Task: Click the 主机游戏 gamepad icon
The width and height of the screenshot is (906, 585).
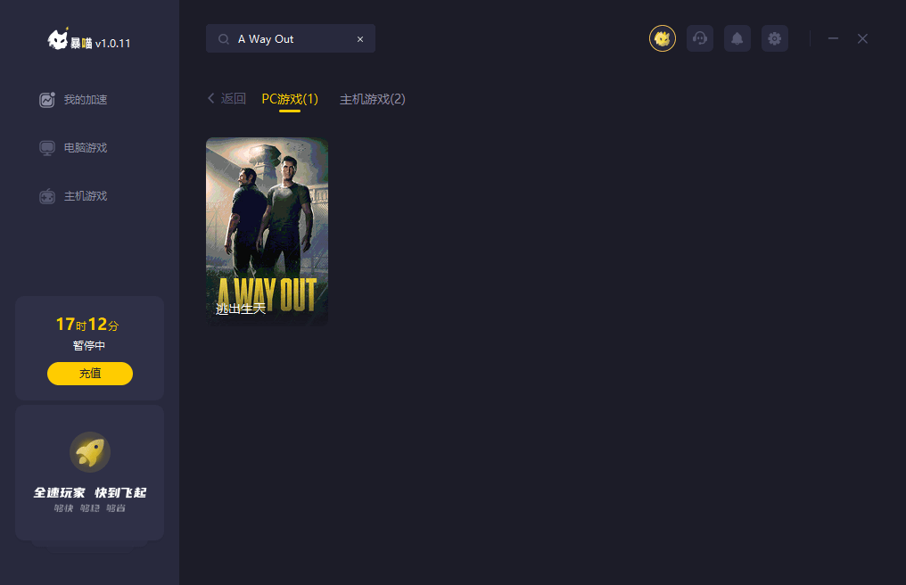Action: pyautogui.click(x=46, y=196)
